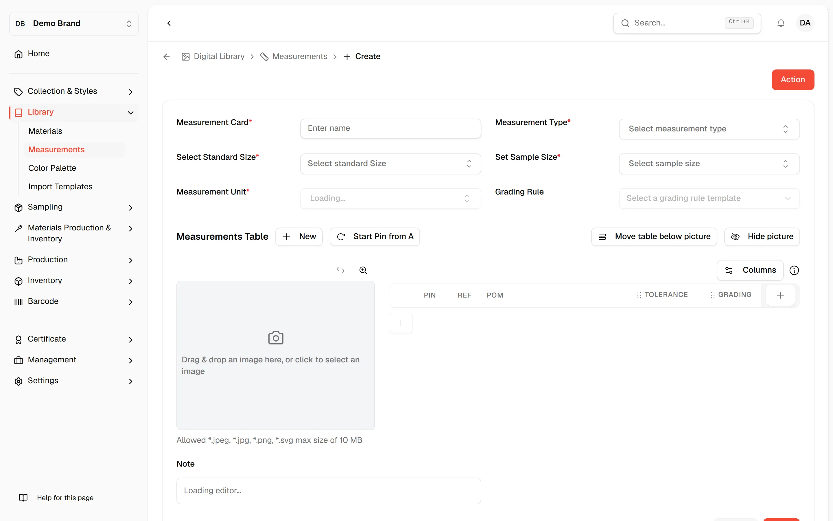Expand the Barcode menu

click(x=74, y=302)
